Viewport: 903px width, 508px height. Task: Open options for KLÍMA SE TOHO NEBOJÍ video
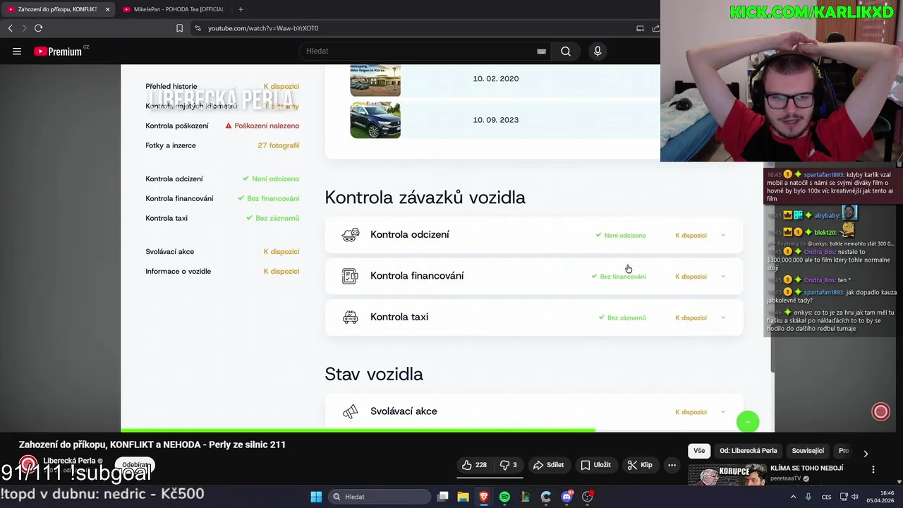pos(873,469)
